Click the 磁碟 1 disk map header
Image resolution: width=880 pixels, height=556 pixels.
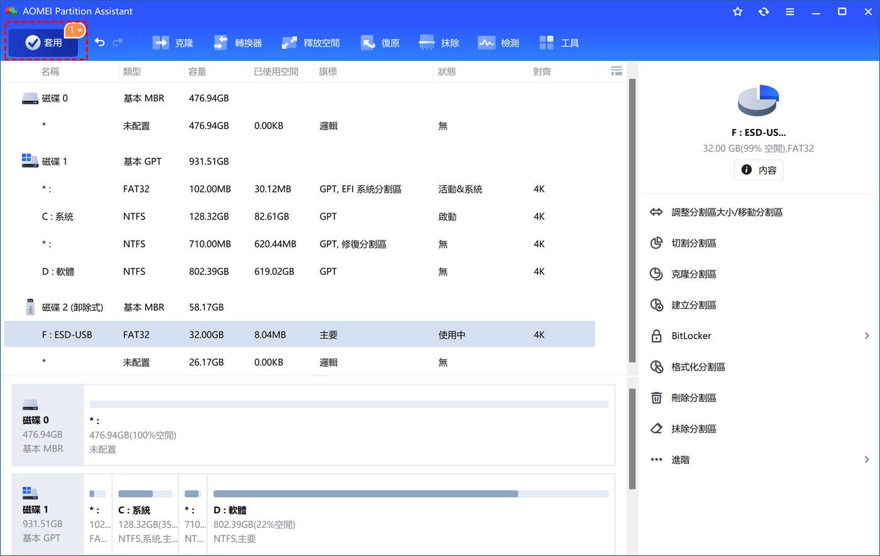pos(48,514)
